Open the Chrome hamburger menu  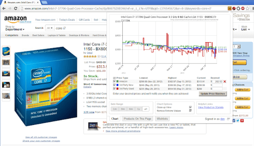(x=253, y=8)
